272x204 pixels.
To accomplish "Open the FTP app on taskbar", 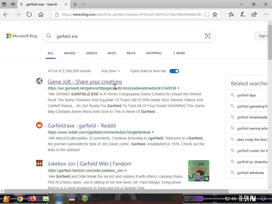I will (85, 199).
